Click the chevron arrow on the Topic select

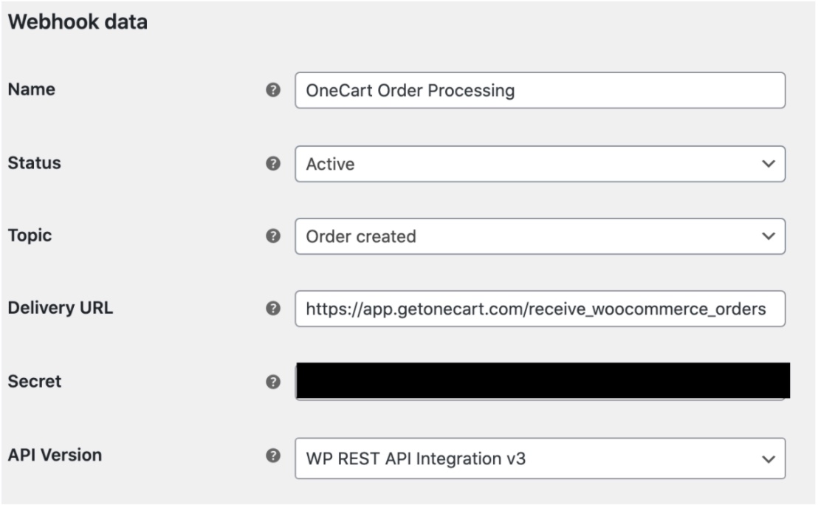coord(768,236)
